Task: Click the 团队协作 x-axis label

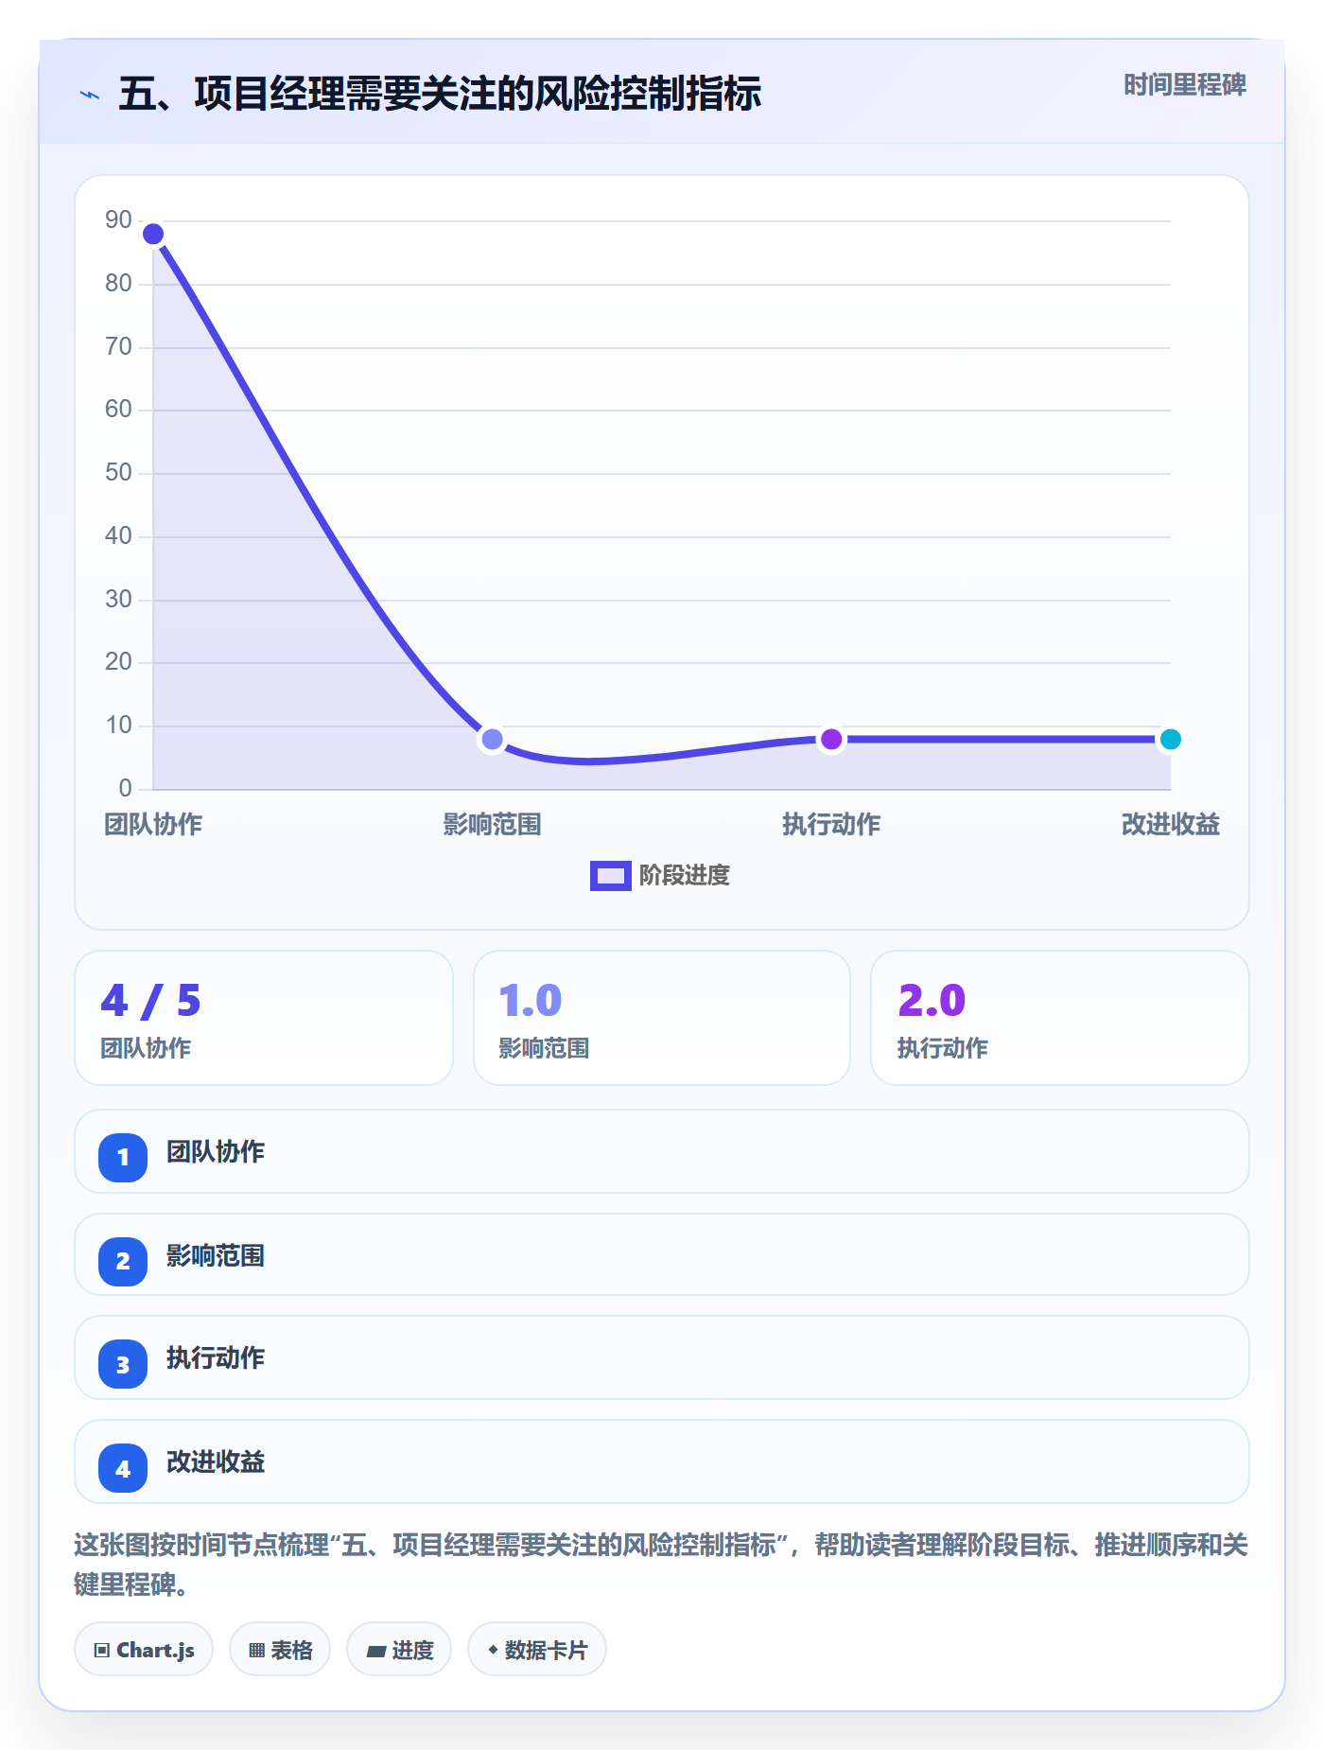Action: [153, 825]
